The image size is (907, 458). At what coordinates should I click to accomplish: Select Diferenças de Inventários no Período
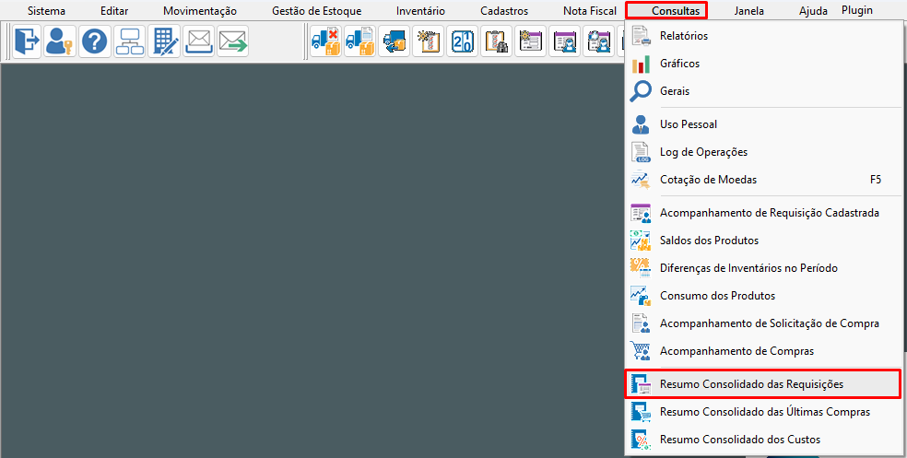[x=763, y=268]
